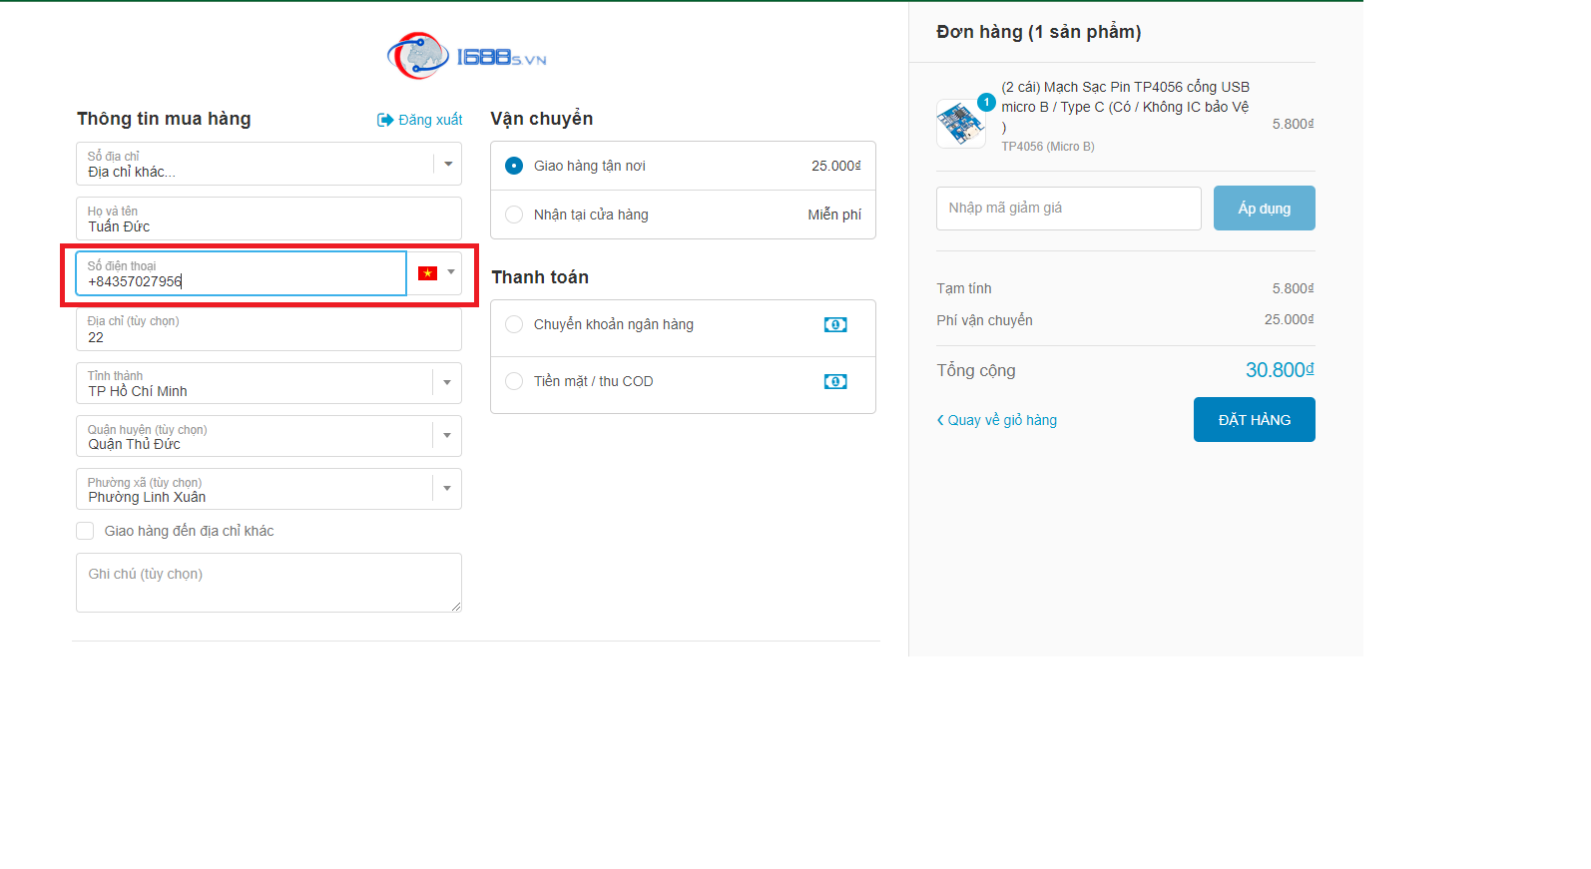The height and width of the screenshot is (869, 1591).
Task: Select Nhận tại cửa hàng pickup option
Action: coord(514,215)
